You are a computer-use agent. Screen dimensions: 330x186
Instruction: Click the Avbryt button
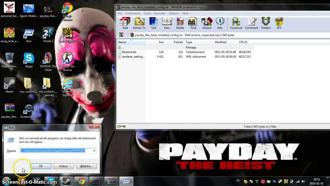coord(63,166)
